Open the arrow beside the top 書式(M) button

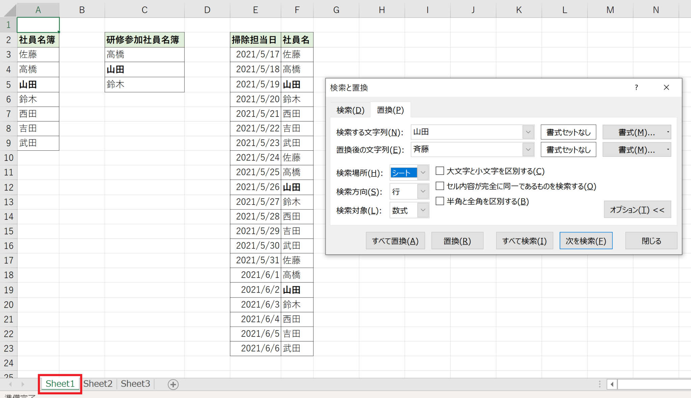click(668, 132)
